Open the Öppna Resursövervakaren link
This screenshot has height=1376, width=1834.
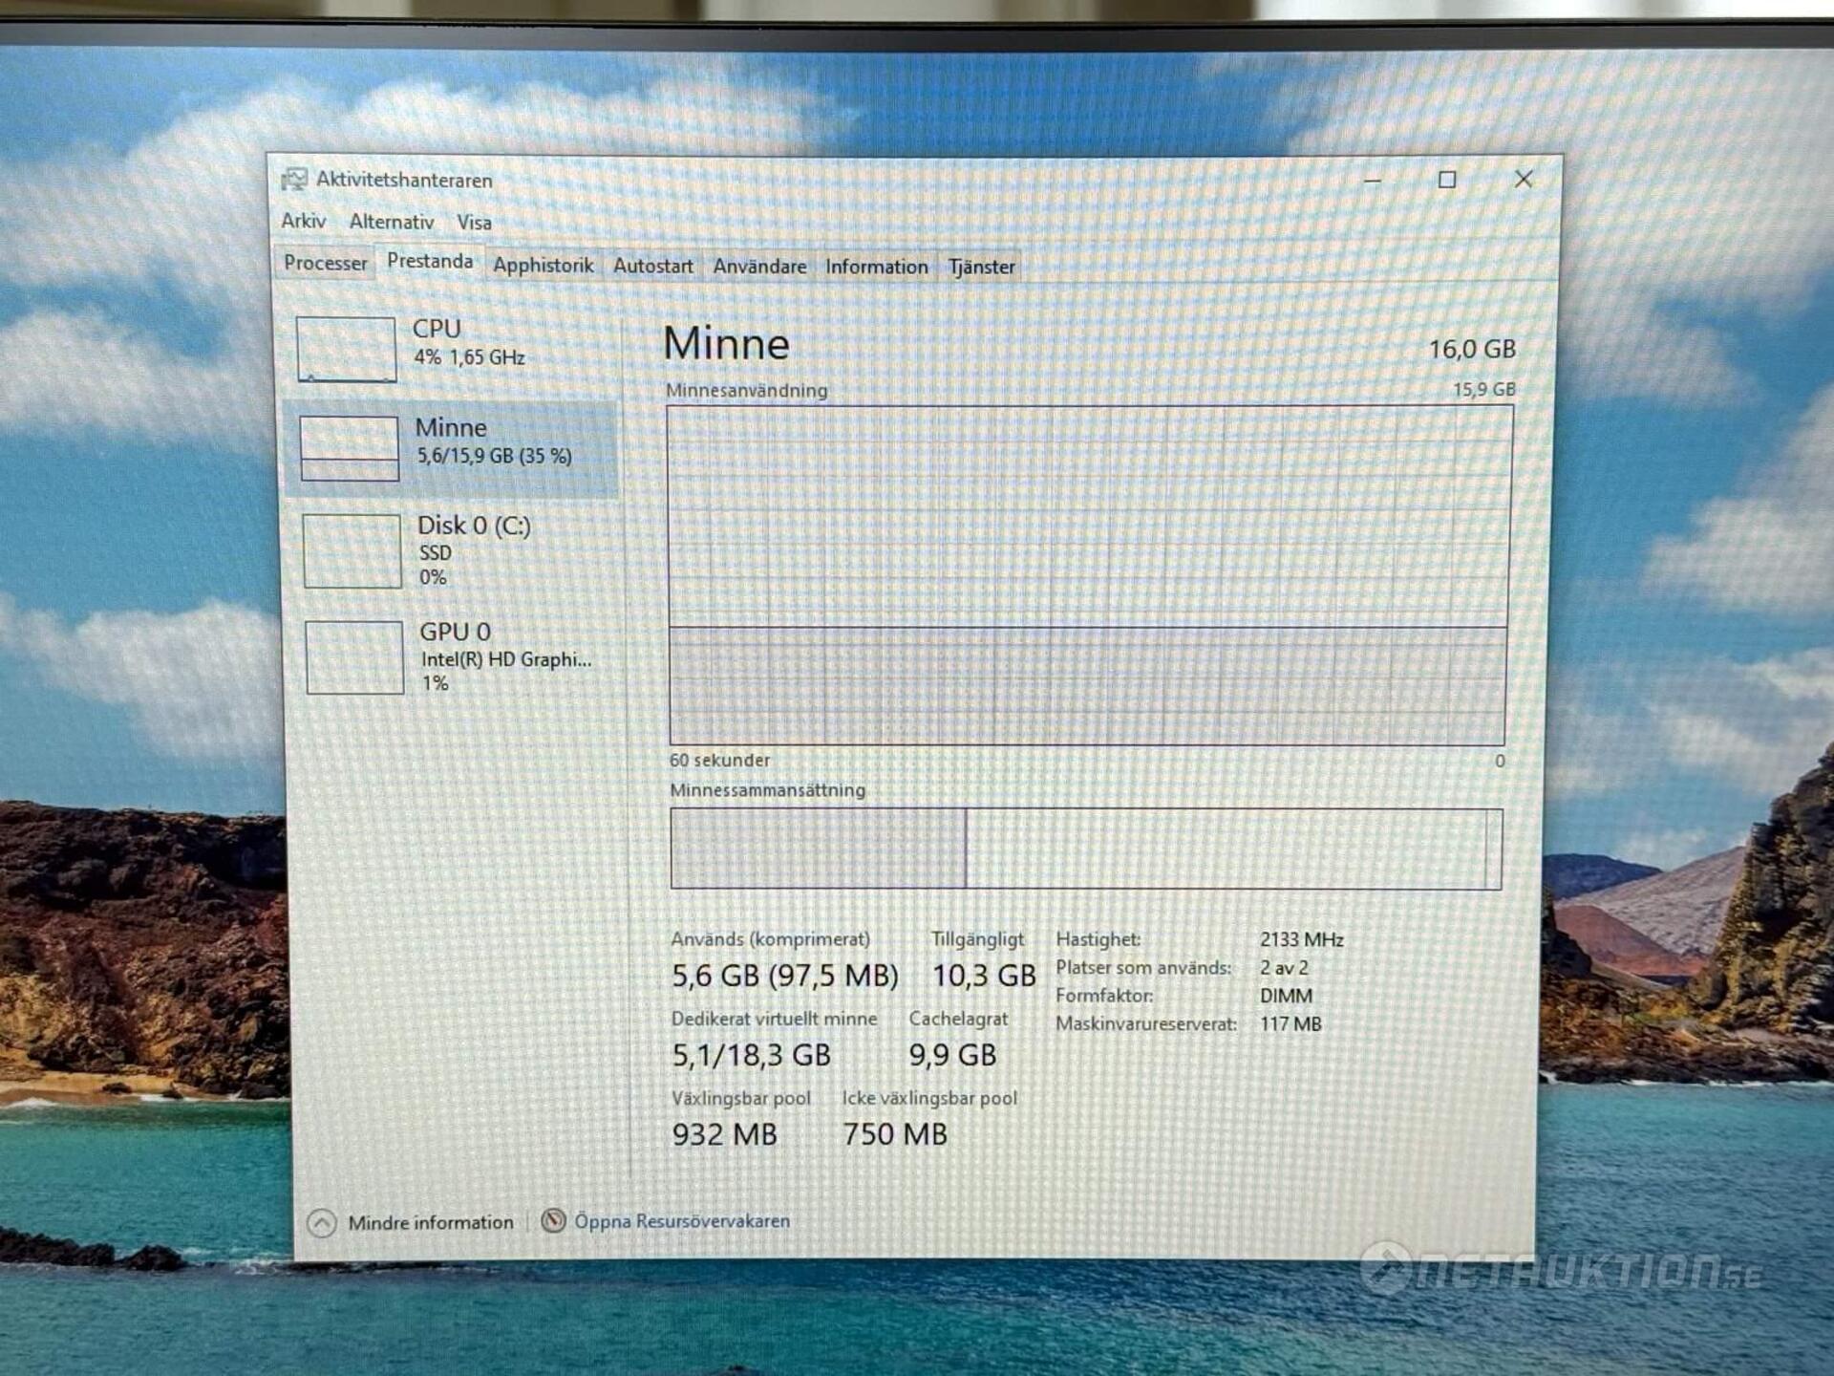682,1221
